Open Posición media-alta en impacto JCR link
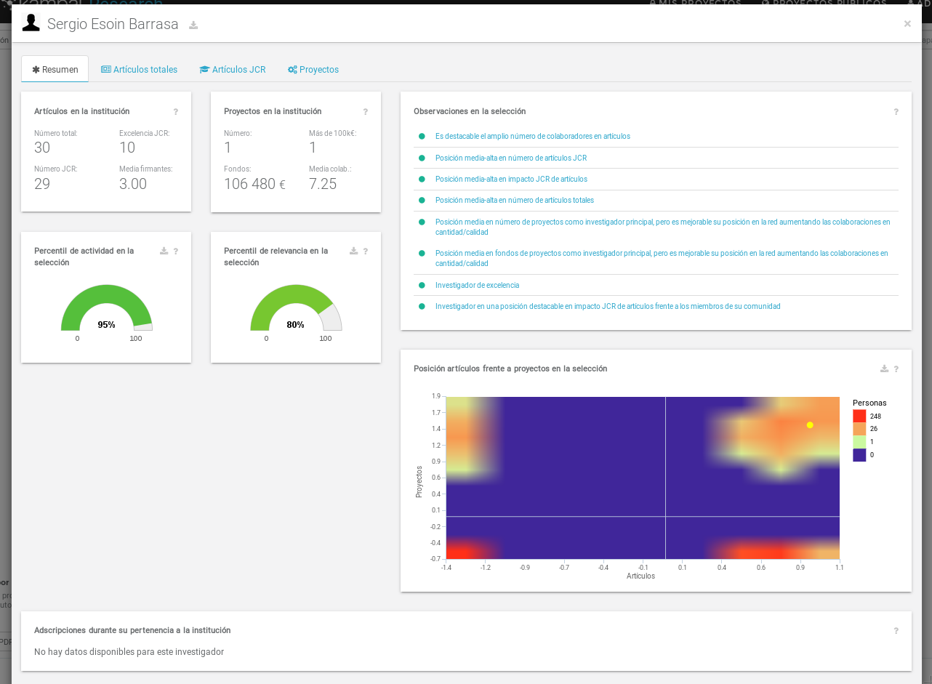 click(511, 179)
